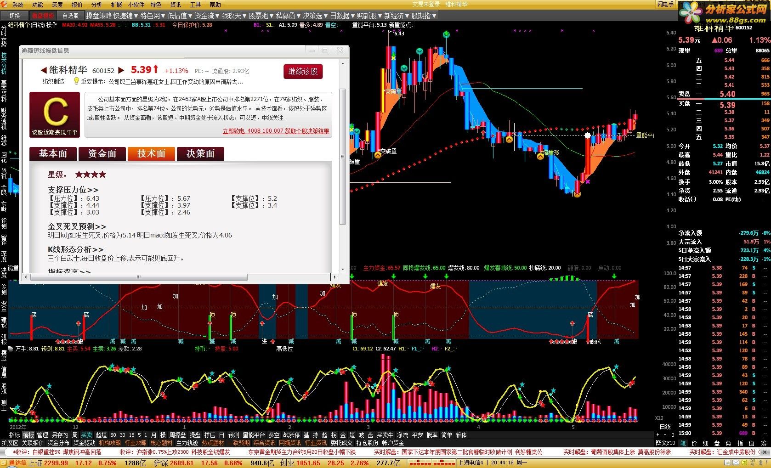771x468 pixels.
Task: Click the 上证 2299.99 index in status bar
Action: (x=48, y=463)
